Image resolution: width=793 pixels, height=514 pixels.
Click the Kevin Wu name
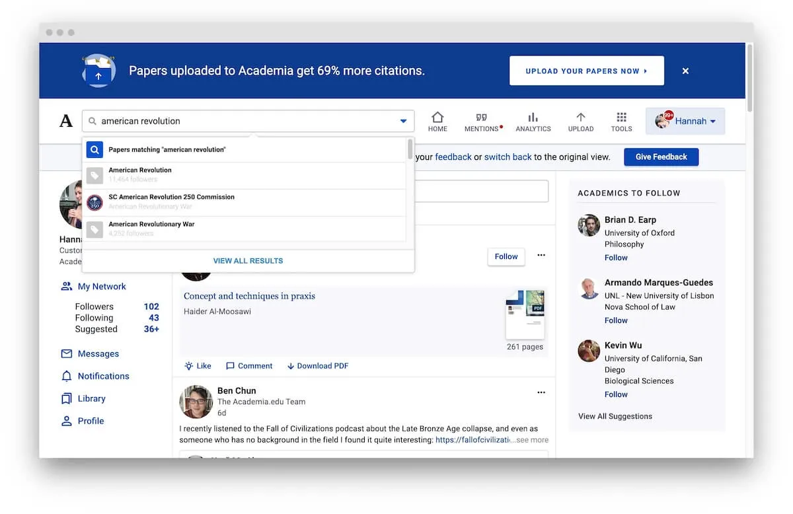[623, 346]
